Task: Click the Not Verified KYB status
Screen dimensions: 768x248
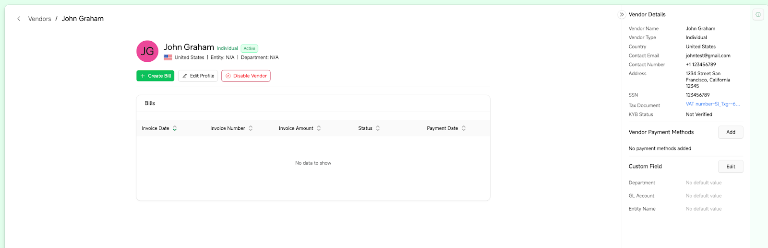Action: pyautogui.click(x=699, y=114)
